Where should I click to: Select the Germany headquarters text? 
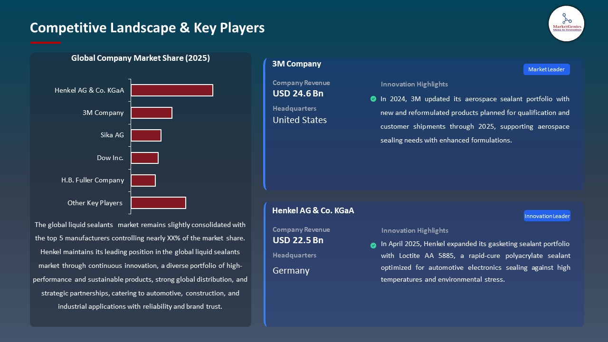point(291,271)
